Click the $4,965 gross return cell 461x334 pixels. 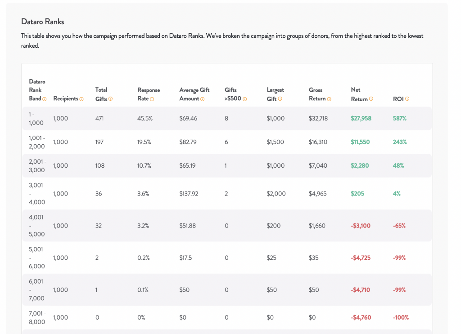[317, 194]
